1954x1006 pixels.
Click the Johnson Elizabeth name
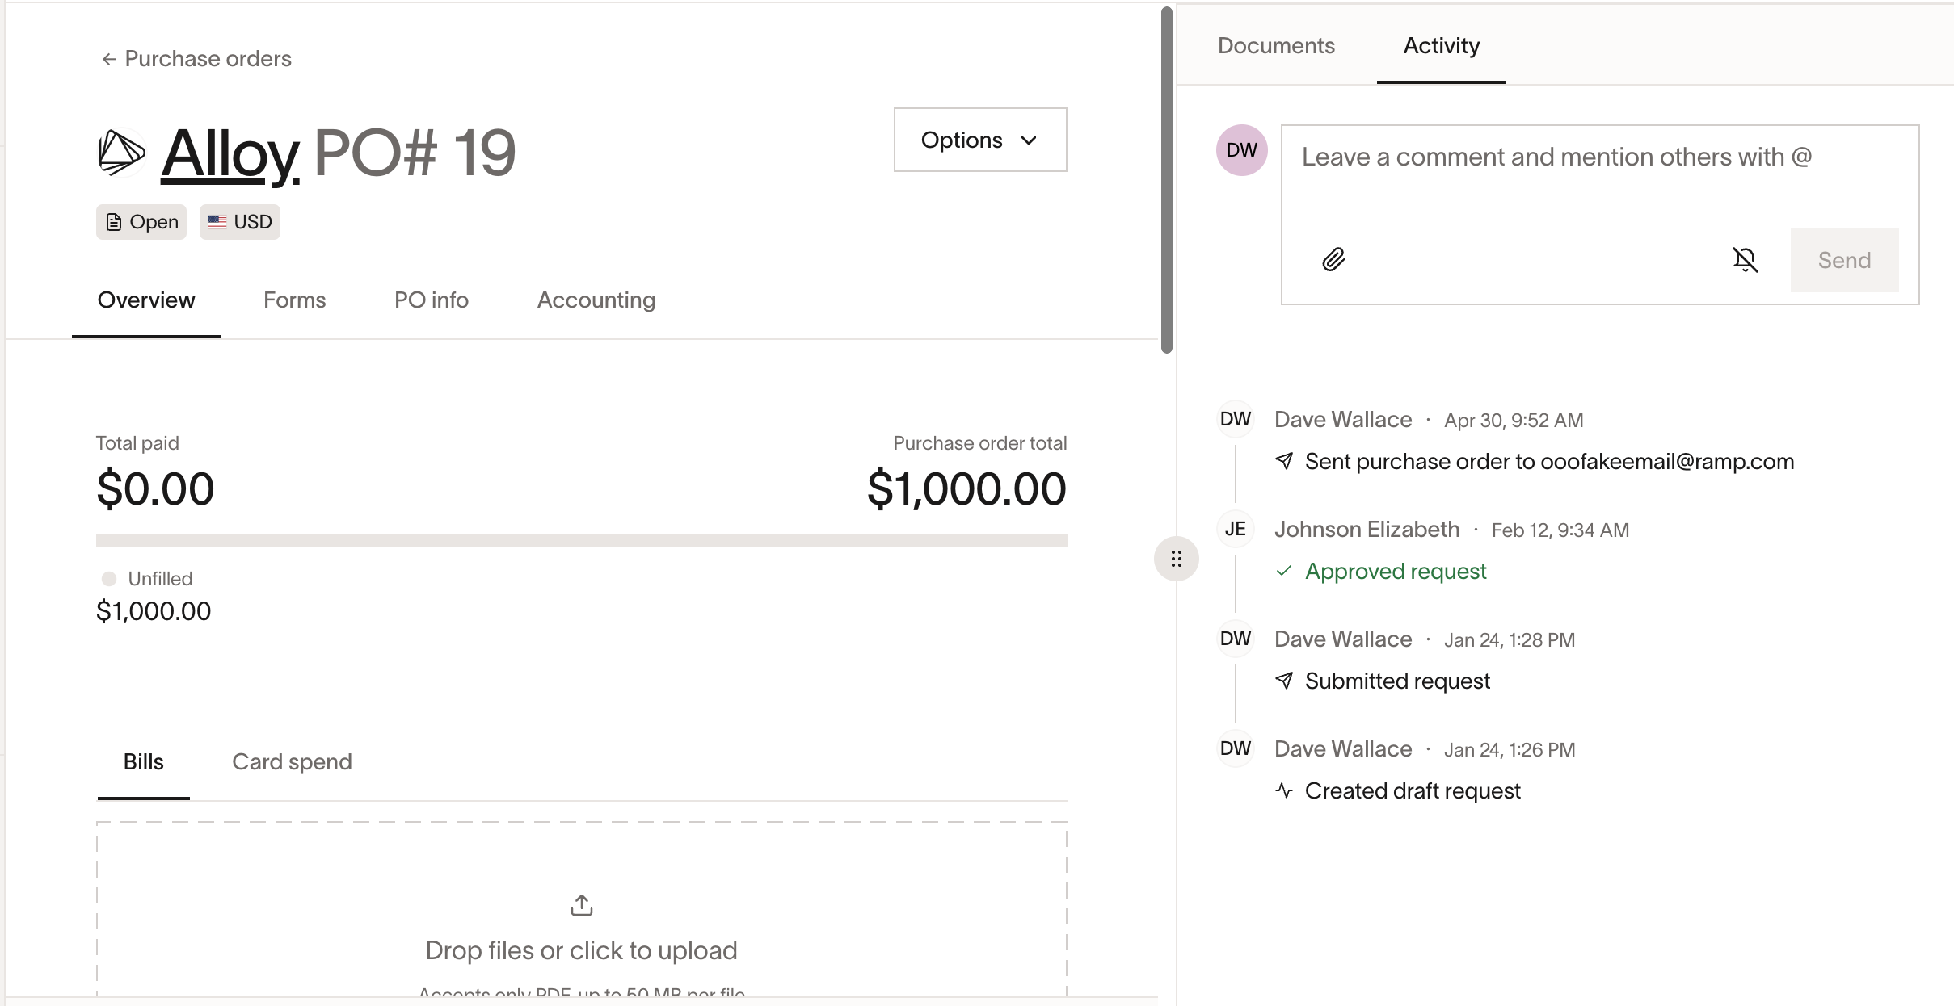pos(1367,530)
